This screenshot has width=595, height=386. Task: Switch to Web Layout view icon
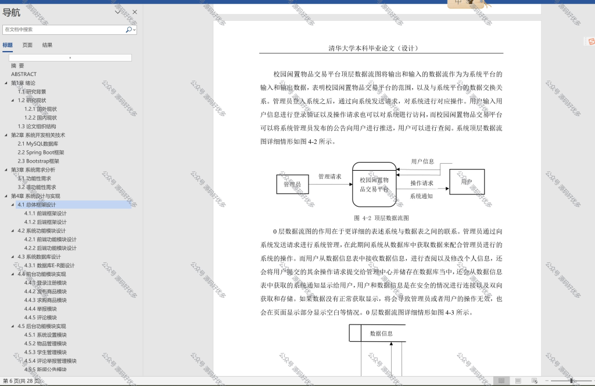(x=535, y=381)
